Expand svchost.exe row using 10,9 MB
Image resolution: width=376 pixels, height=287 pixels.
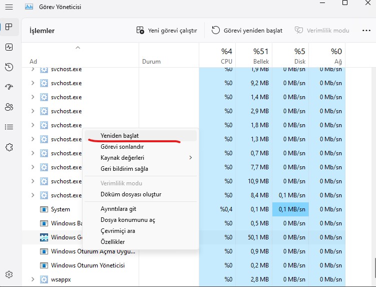tap(33, 181)
